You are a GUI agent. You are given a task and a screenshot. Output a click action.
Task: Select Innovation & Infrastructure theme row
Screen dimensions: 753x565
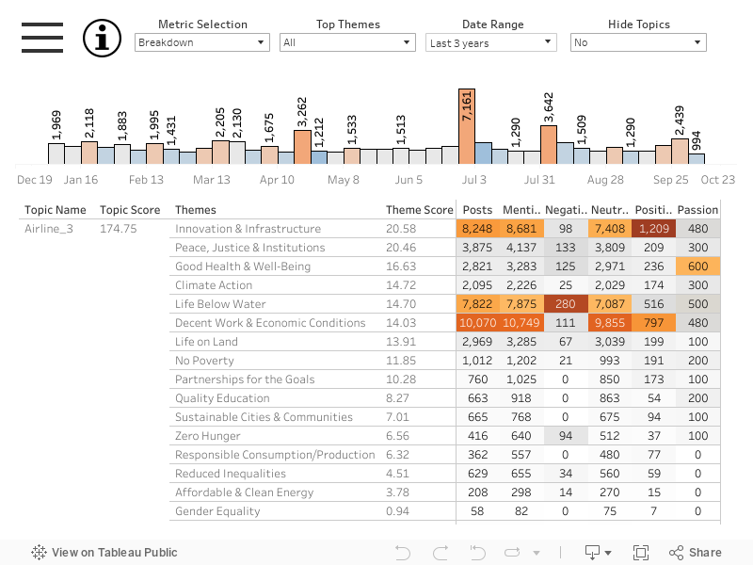[248, 229]
